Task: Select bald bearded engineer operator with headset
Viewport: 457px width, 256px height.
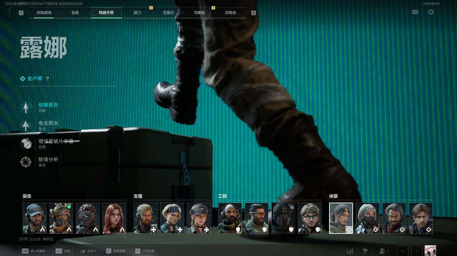Action: coord(230,218)
